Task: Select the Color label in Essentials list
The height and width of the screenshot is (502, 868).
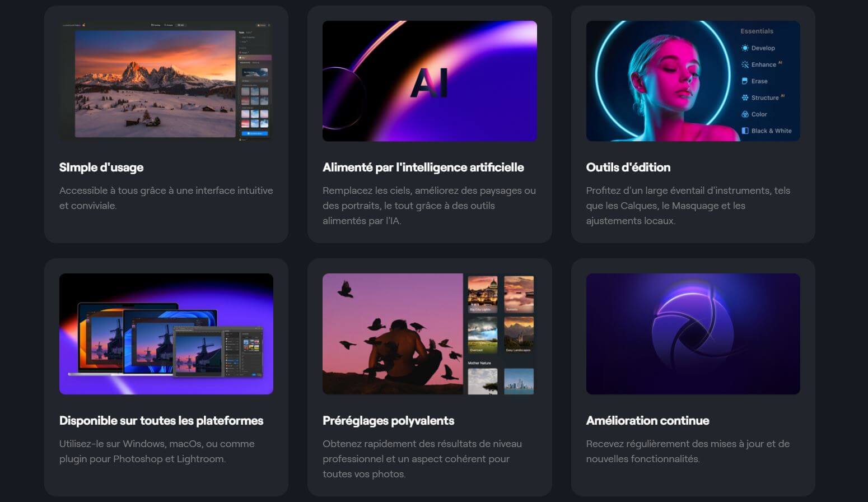Action: [759, 114]
